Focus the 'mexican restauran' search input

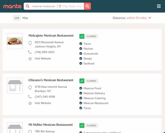(x=44, y=6)
